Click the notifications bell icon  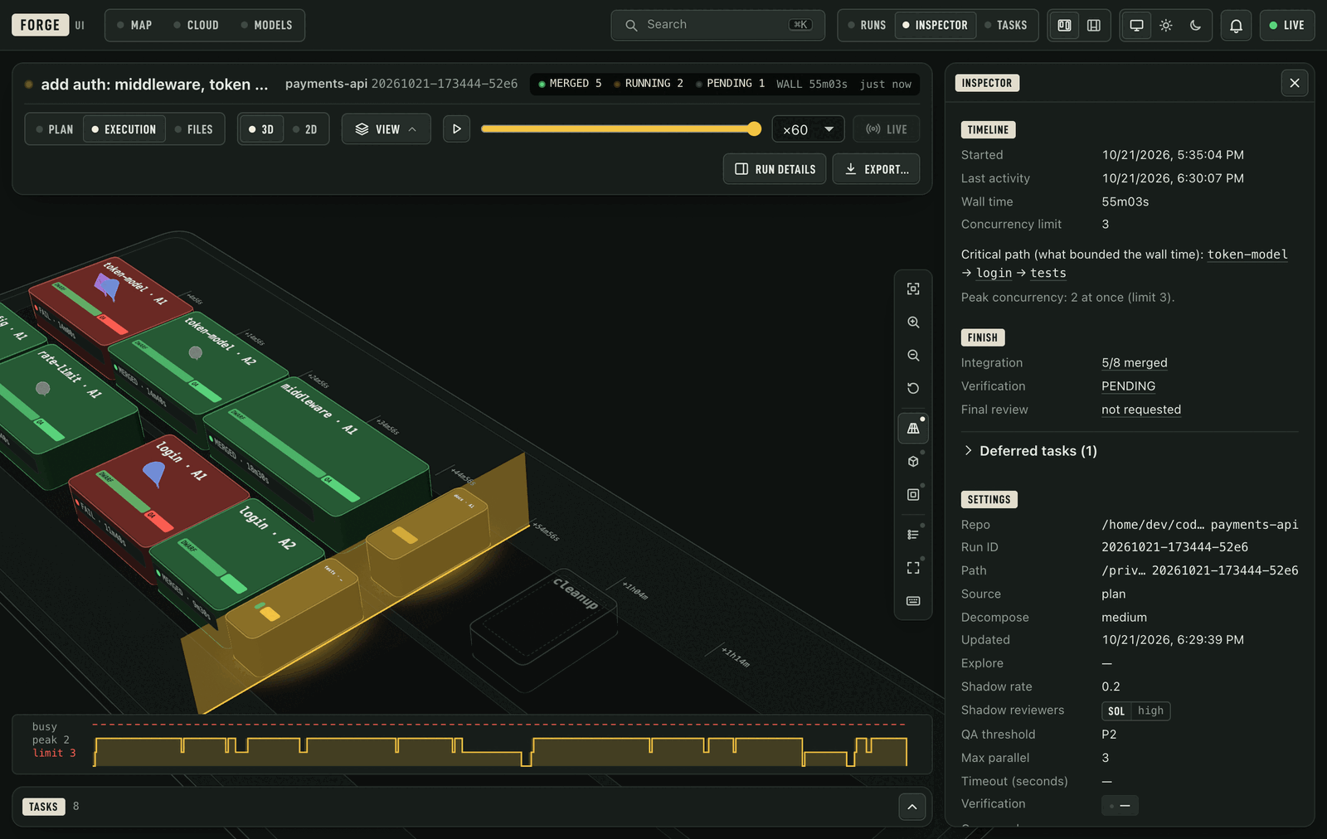pos(1236,26)
